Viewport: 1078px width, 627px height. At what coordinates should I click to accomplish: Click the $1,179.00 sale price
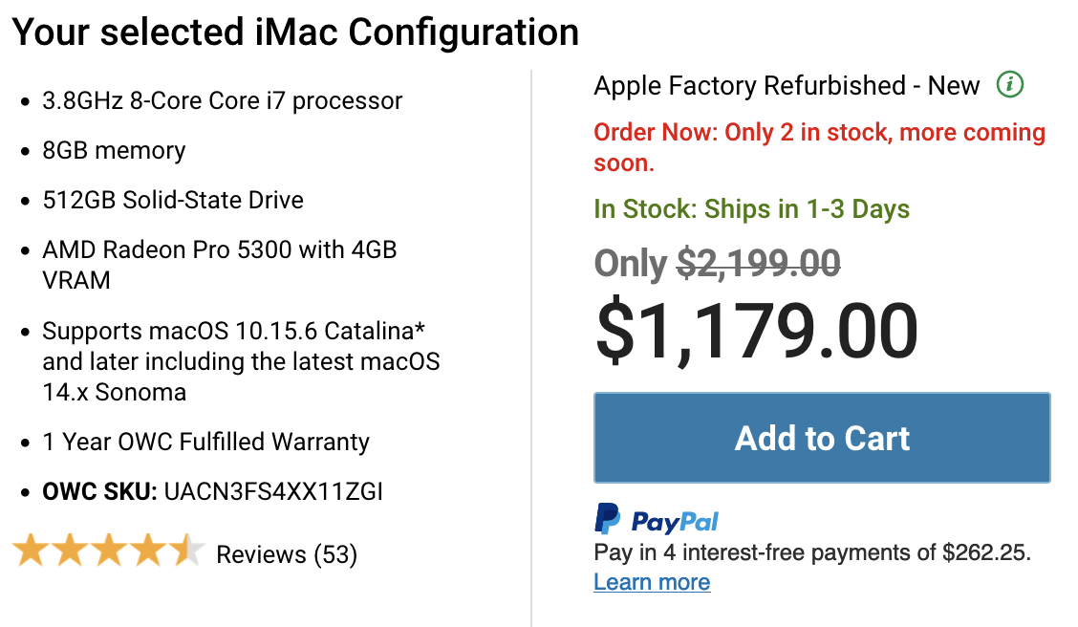[x=756, y=332]
